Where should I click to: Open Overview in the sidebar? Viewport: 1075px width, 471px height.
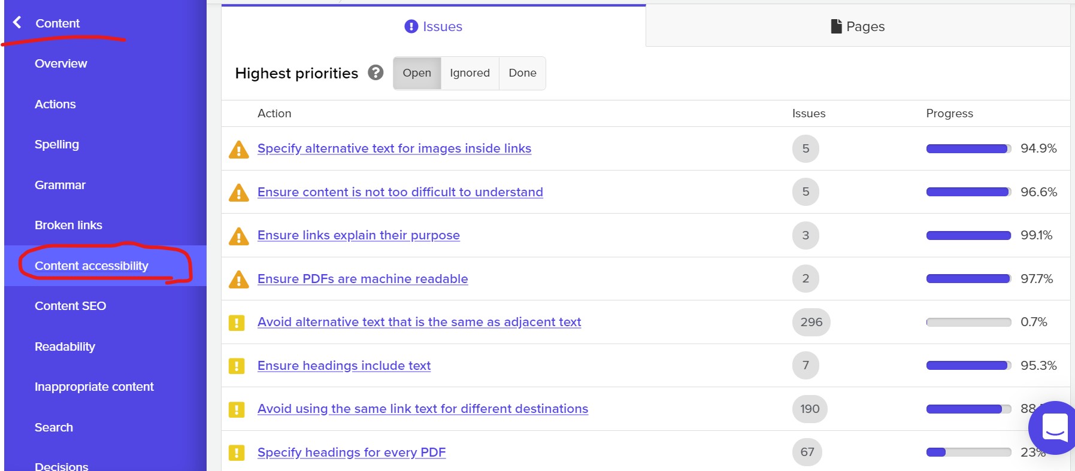click(61, 63)
